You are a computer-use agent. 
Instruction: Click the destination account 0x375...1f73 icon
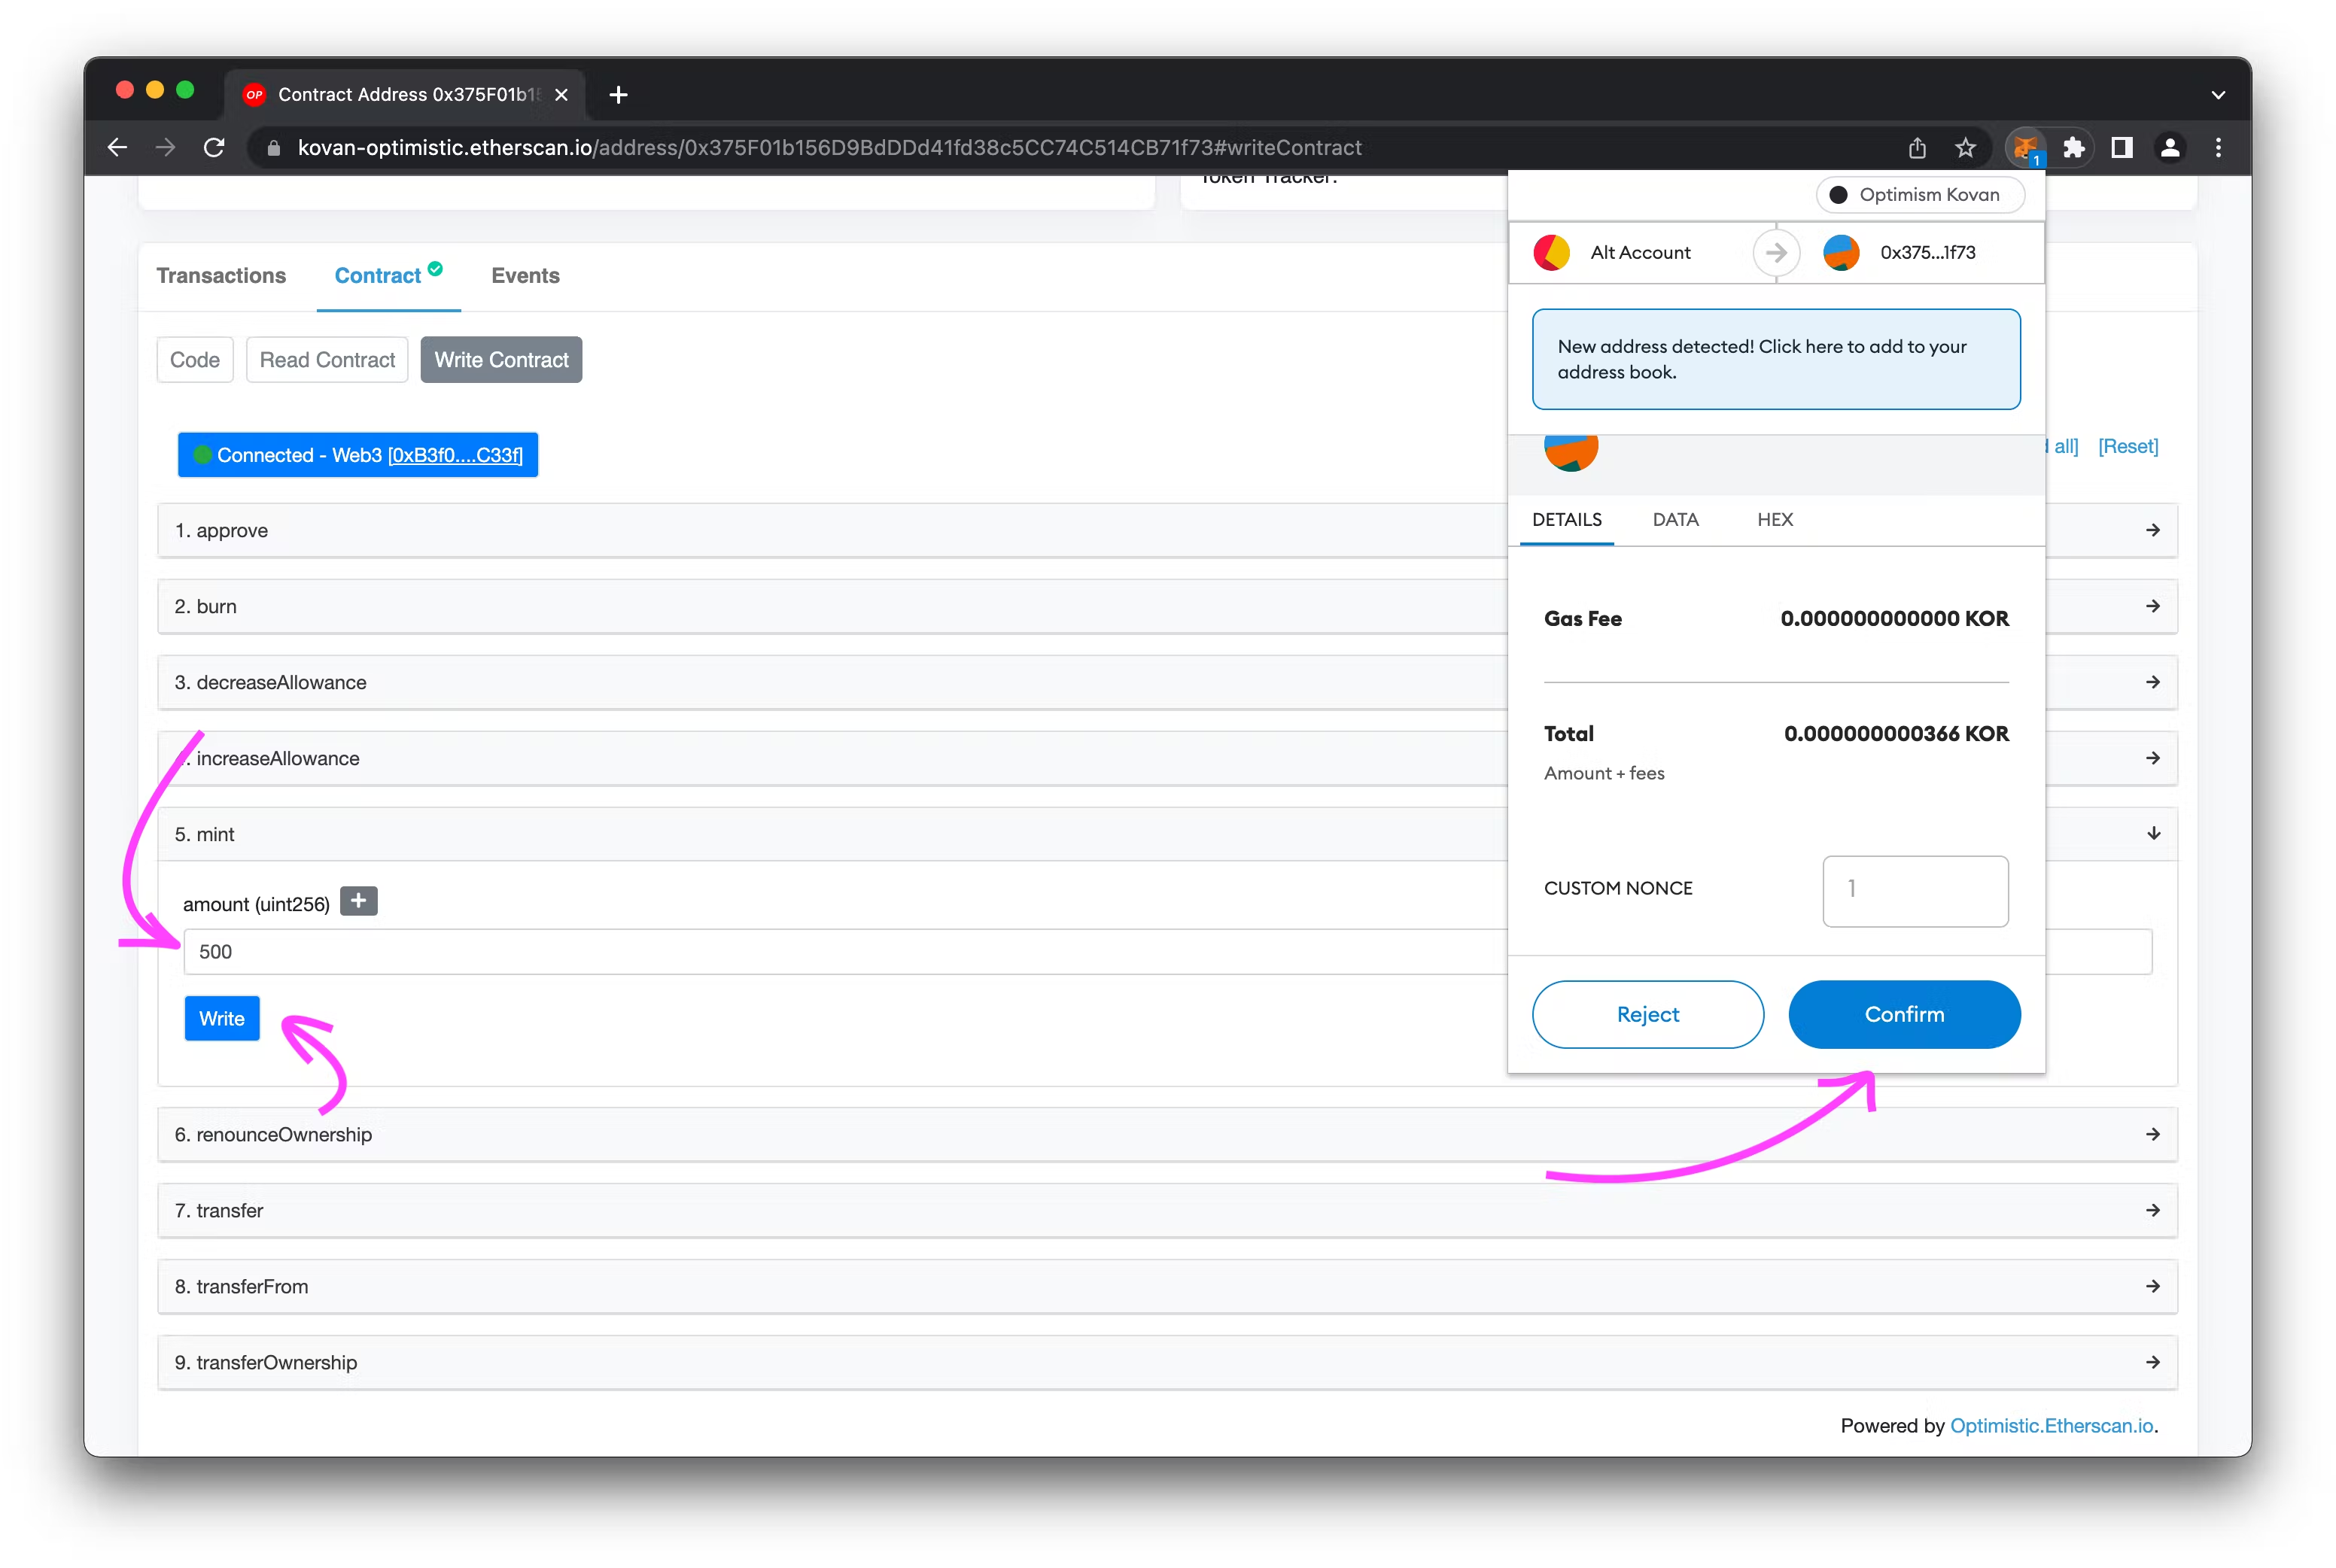(1837, 252)
